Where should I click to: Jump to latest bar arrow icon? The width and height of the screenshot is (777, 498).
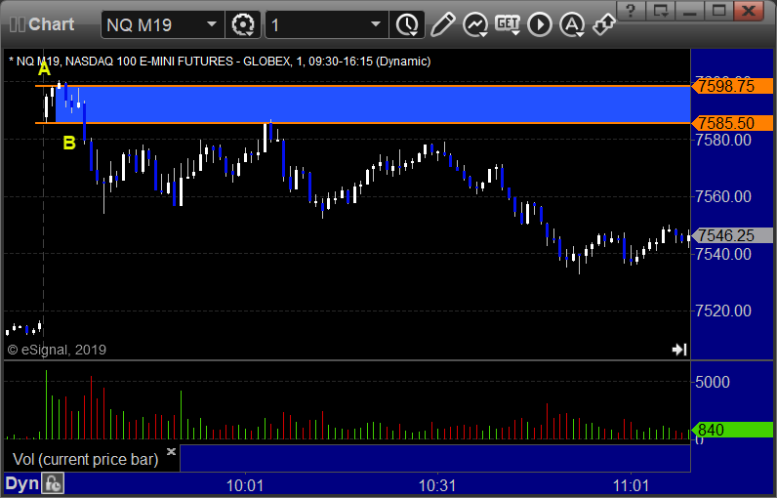[x=679, y=350]
